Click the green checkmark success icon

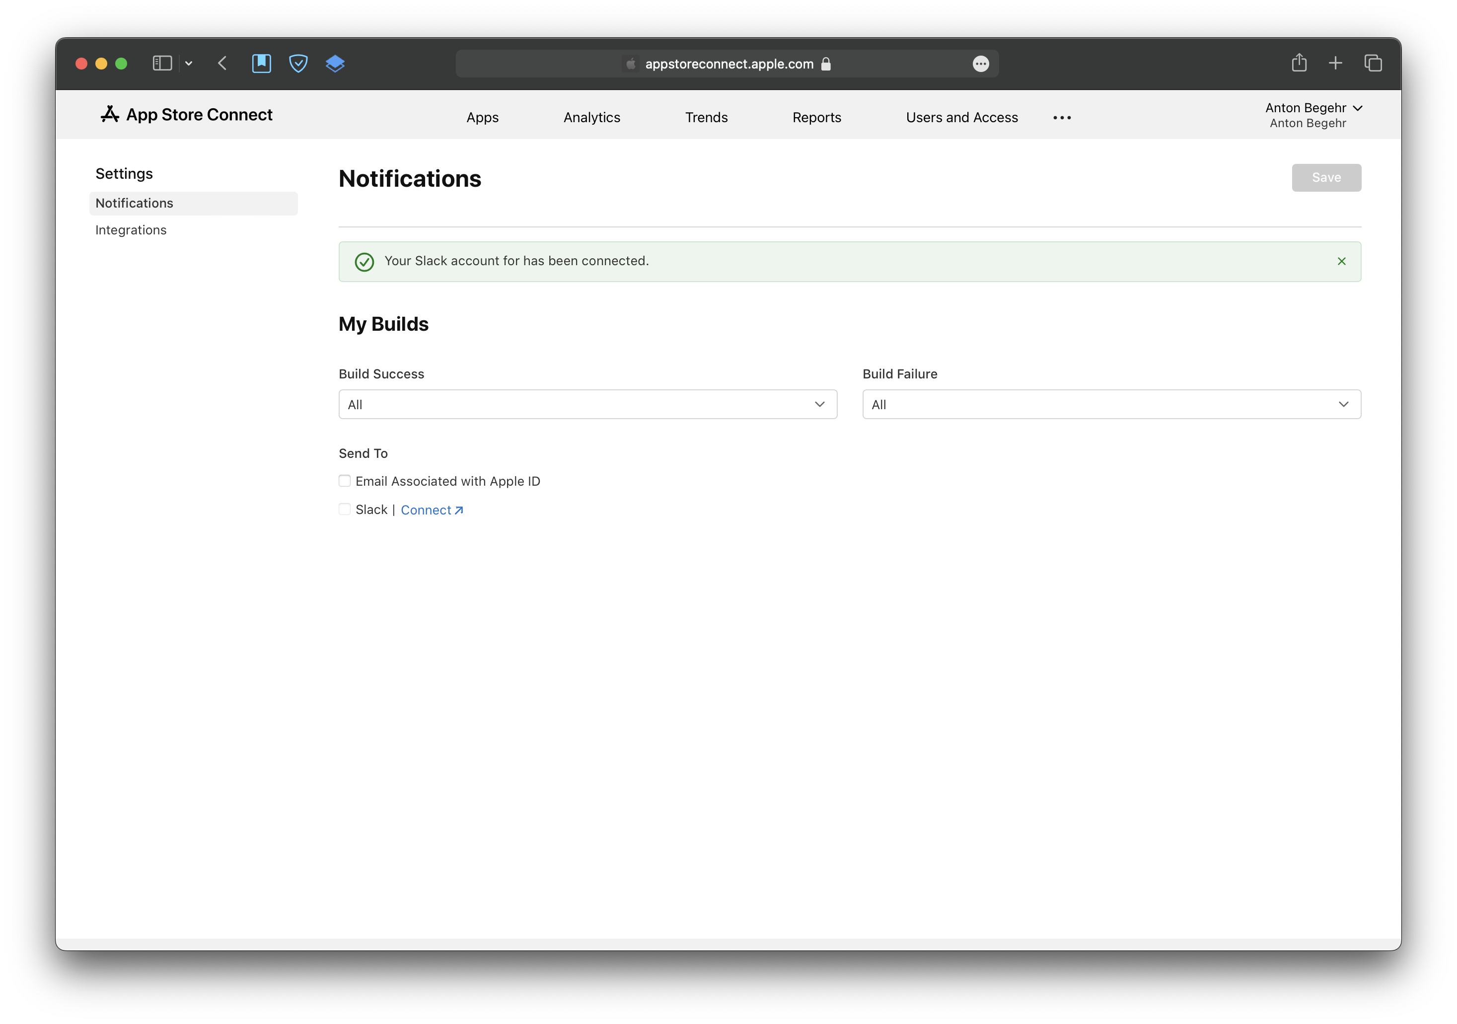click(x=364, y=262)
